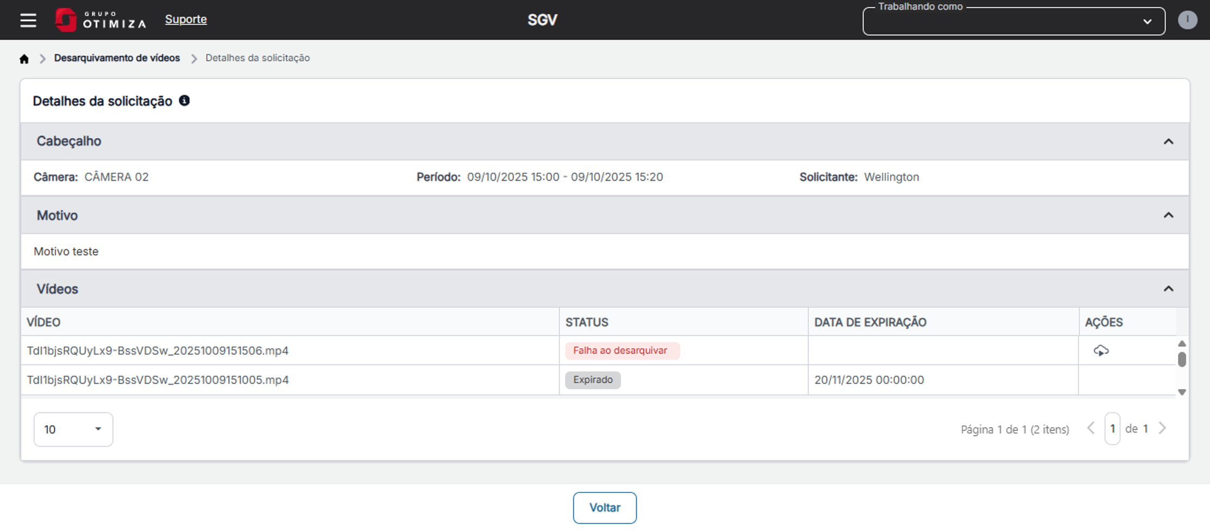1210x531 pixels.
Task: Click the Grupo Otimiza logo
Action: coord(101,20)
